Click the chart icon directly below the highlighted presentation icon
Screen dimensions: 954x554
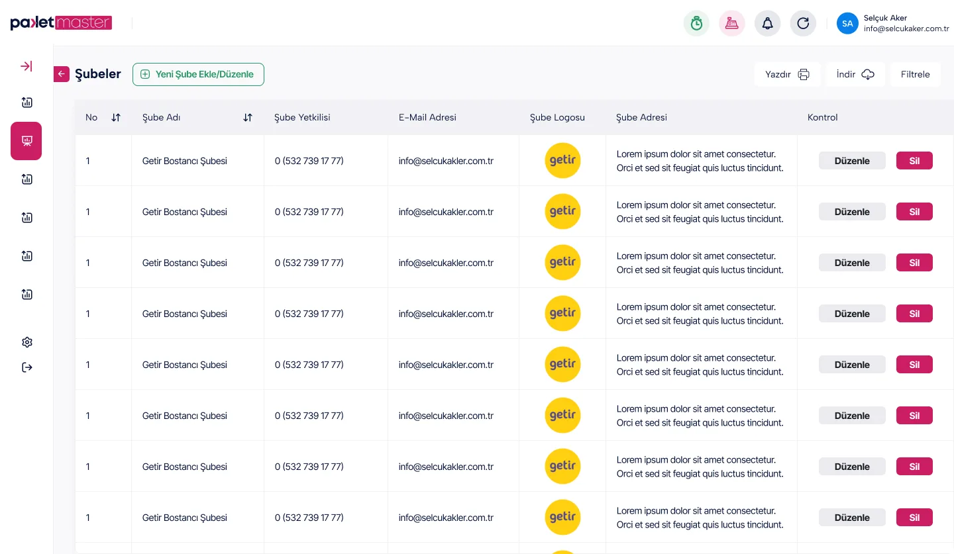click(27, 179)
